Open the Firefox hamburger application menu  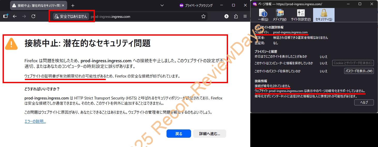click(x=245, y=16)
